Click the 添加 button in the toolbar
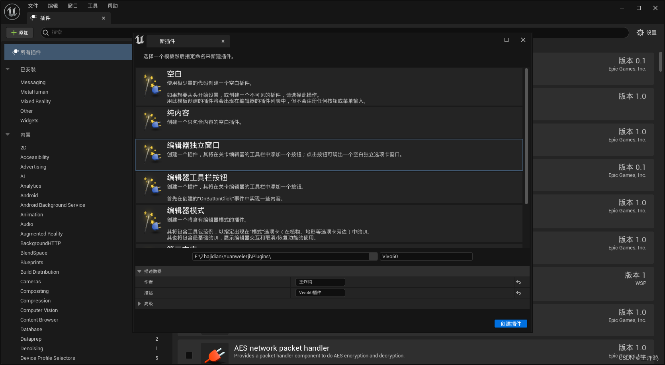 (20, 32)
